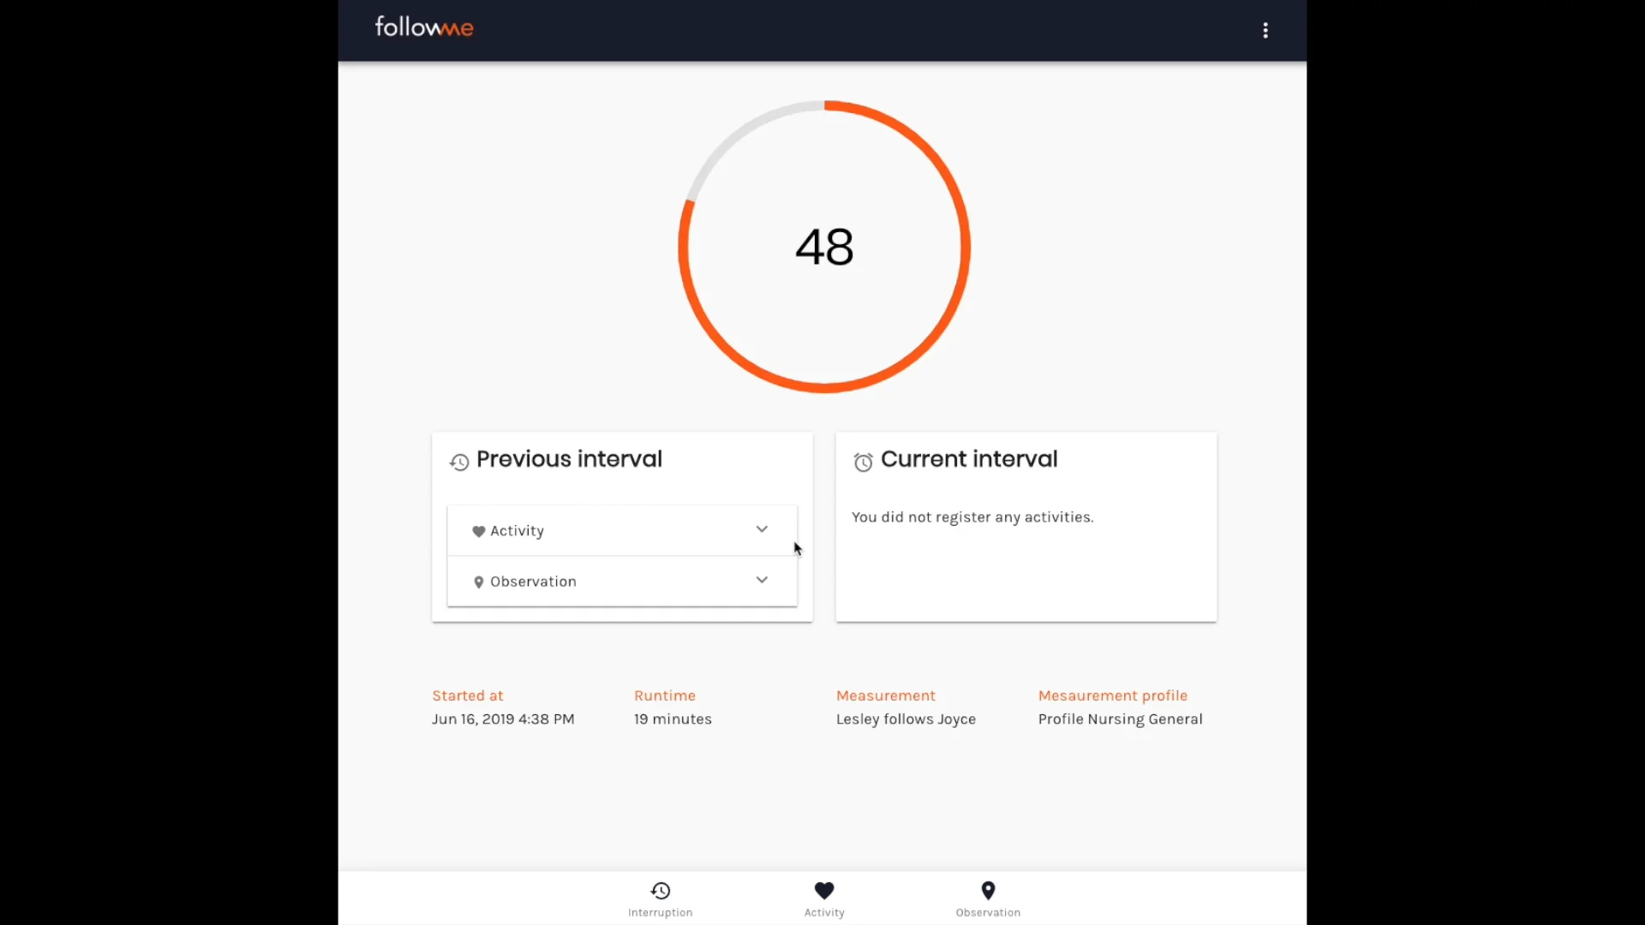Image resolution: width=1645 pixels, height=925 pixels.
Task: Click the 'Jun 16, 2019 4:38 PM' value
Action: click(503, 719)
